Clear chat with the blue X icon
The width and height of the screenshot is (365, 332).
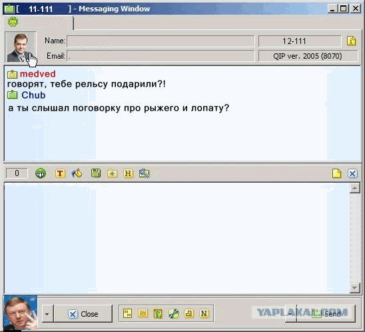(352, 173)
